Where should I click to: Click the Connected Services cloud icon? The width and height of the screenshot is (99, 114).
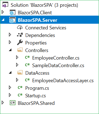click(x=20, y=27)
